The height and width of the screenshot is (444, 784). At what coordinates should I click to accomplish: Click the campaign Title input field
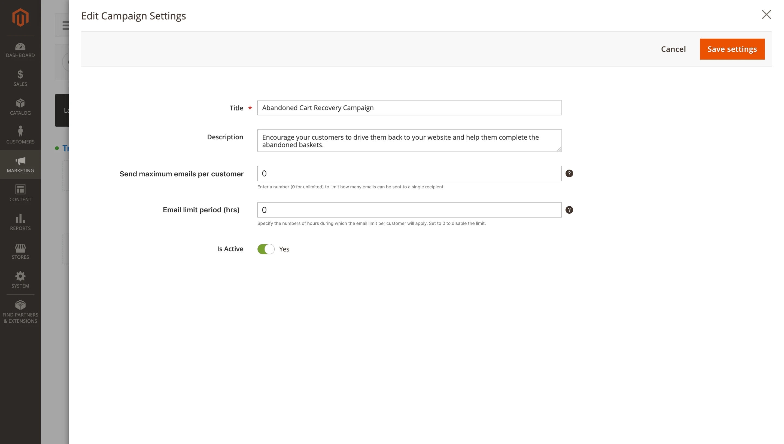coord(409,108)
